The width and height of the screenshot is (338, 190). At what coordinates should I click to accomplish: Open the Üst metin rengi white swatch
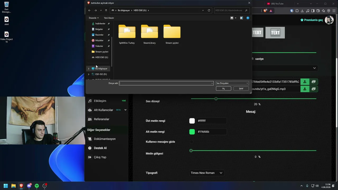pyautogui.click(x=192, y=121)
